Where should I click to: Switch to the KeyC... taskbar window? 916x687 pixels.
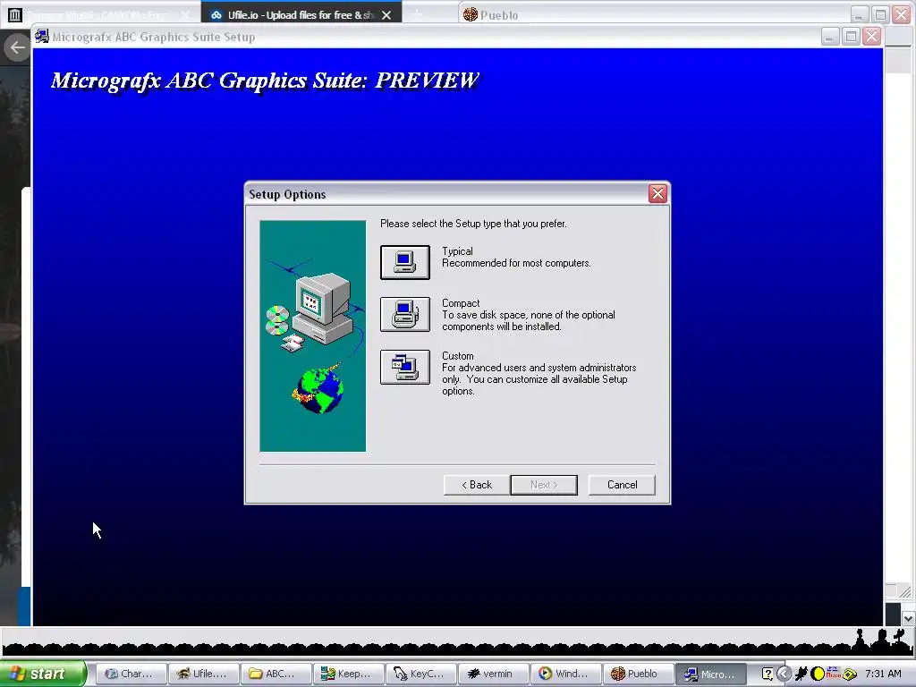420,674
